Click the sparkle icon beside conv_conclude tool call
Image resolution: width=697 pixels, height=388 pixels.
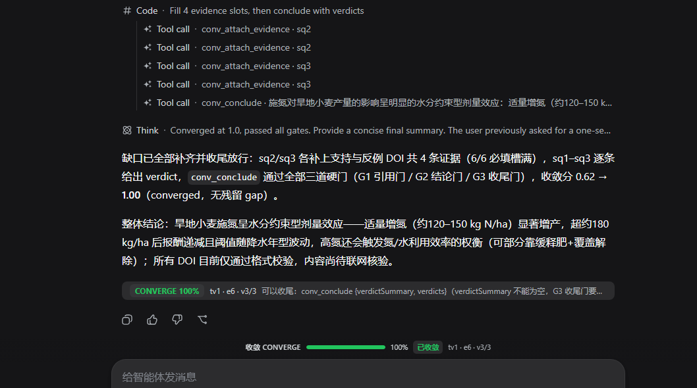point(148,103)
